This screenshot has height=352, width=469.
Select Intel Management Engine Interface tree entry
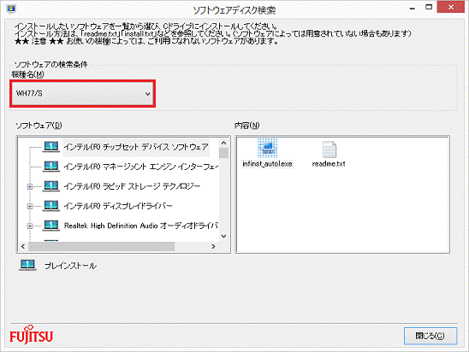[x=141, y=167]
